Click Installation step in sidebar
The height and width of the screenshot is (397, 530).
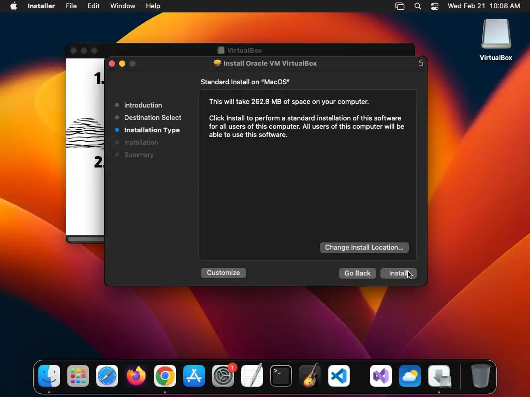point(141,143)
